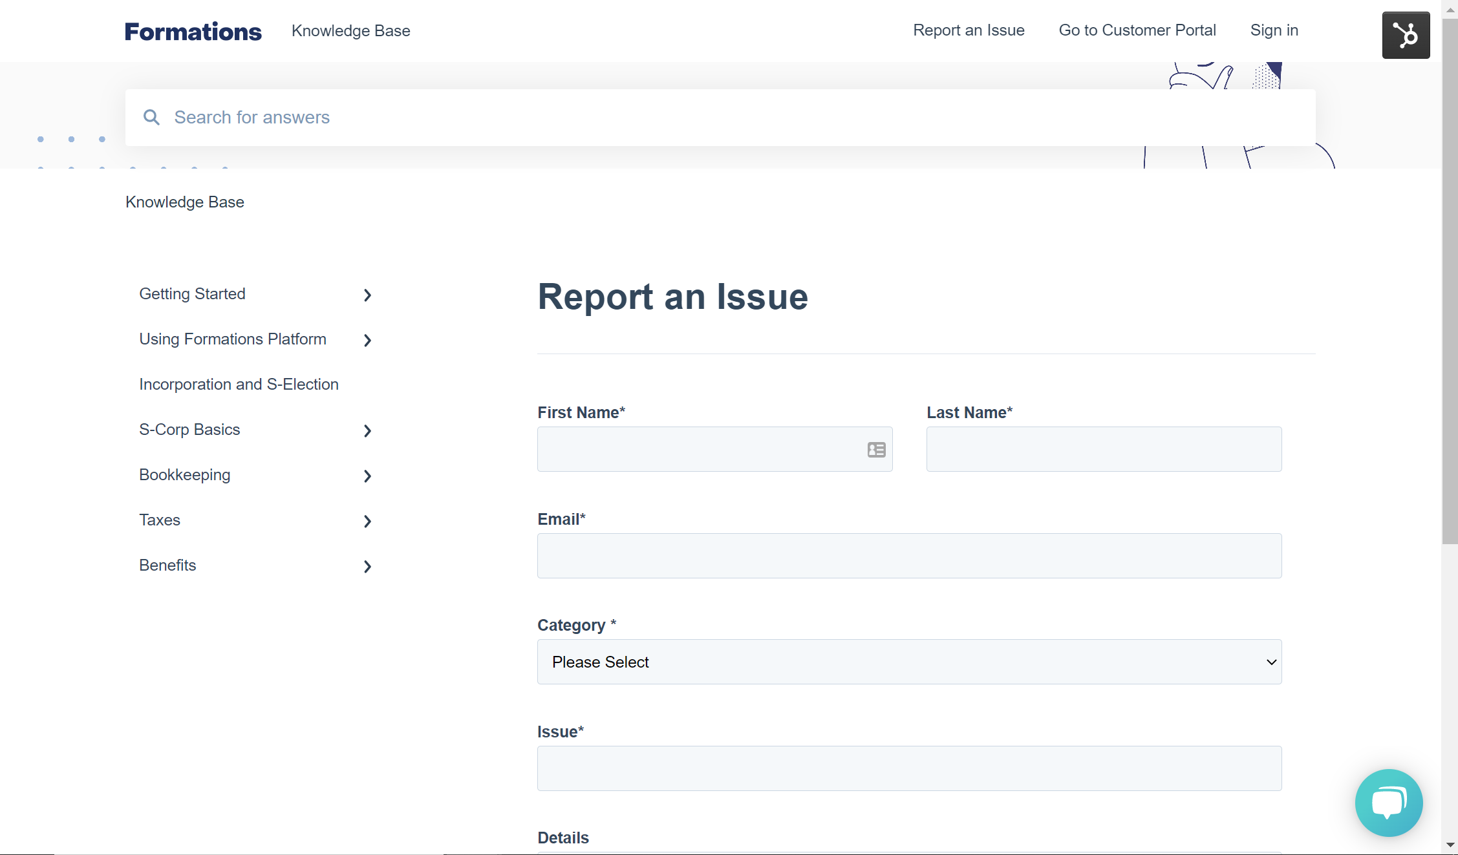Viewport: 1458px width, 855px height.
Task: Click the Formations logo
Action: [193, 30]
